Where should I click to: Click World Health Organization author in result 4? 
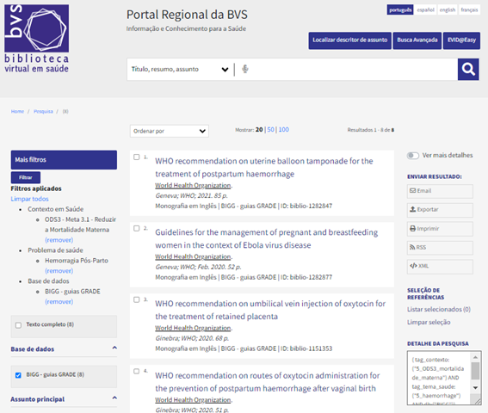[x=193, y=400]
